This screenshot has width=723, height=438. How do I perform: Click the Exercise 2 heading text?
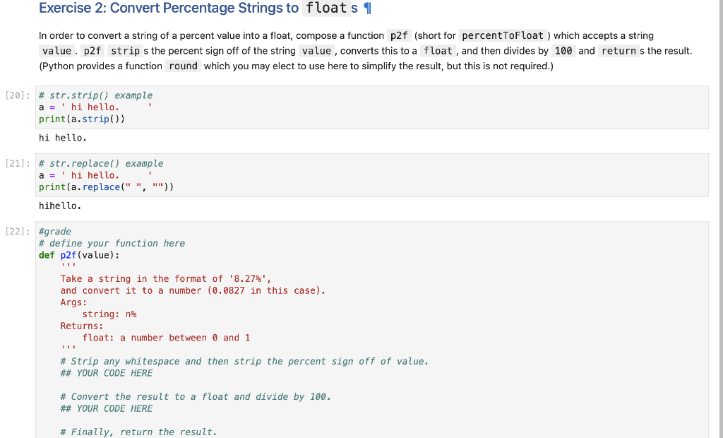click(169, 8)
